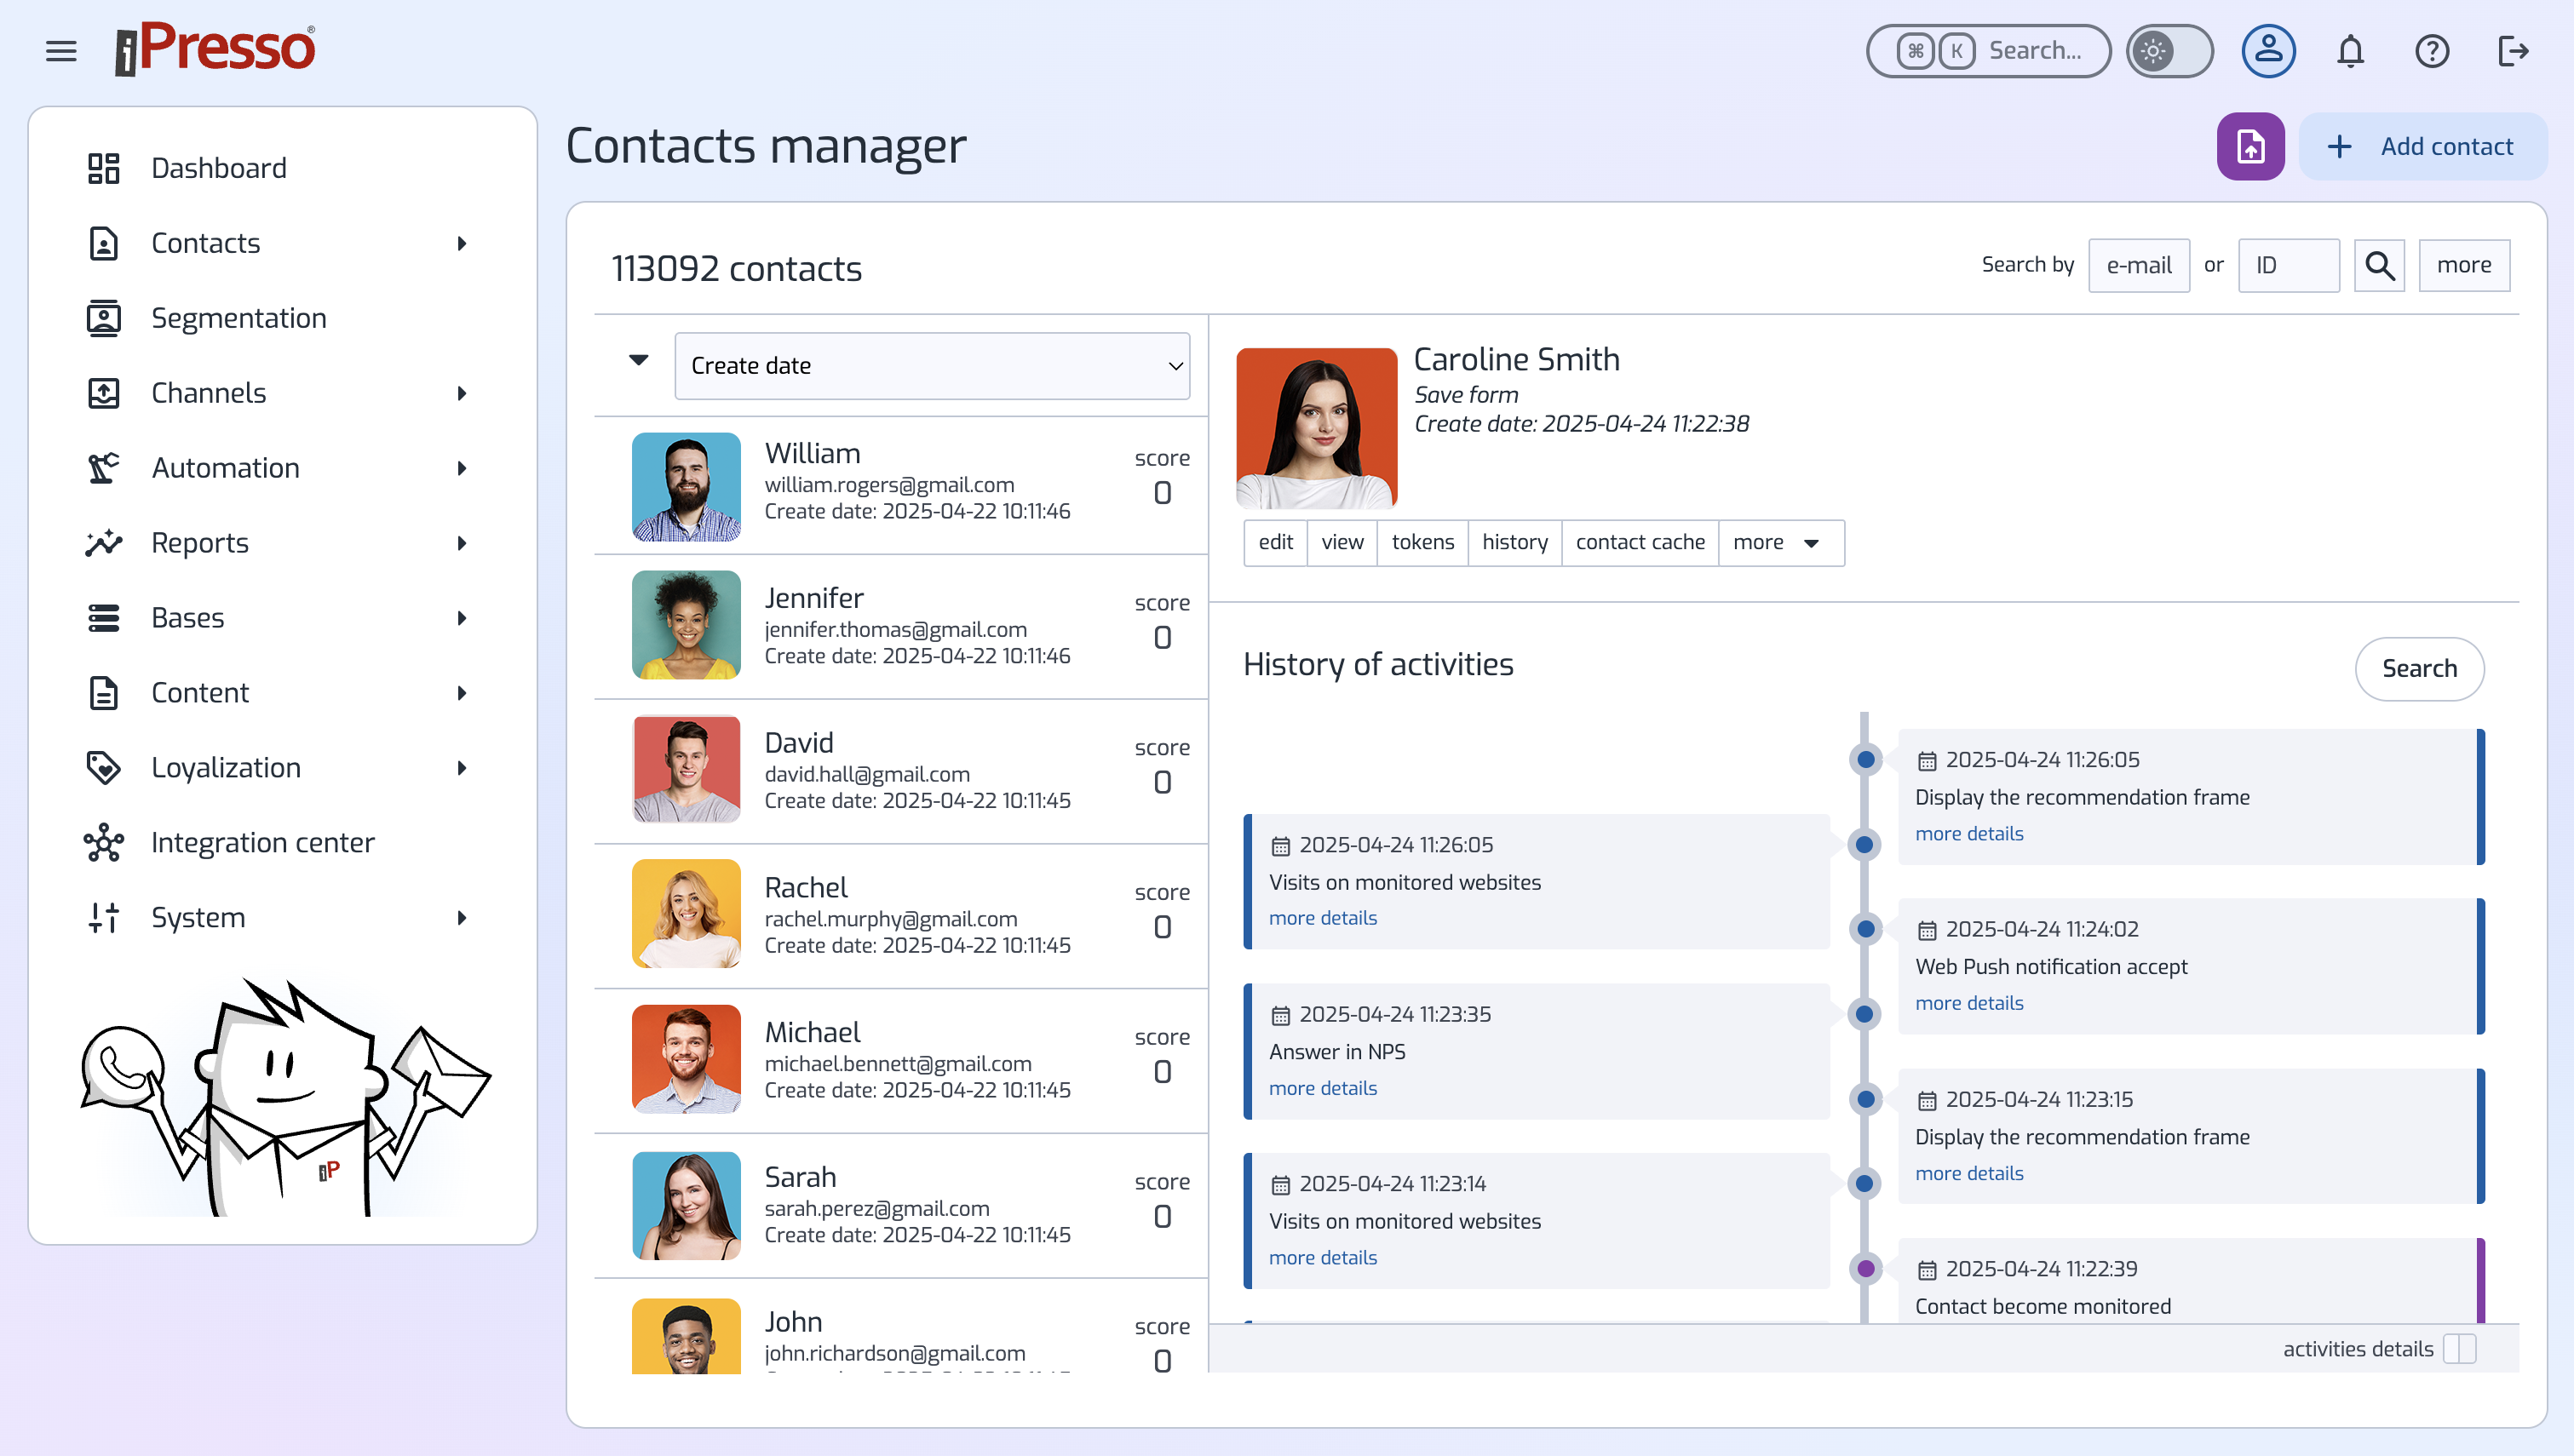Open the hamburger menu icon
The image size is (2574, 1456).
61,50
